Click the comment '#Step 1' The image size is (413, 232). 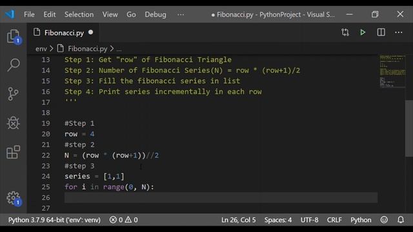(x=79, y=123)
